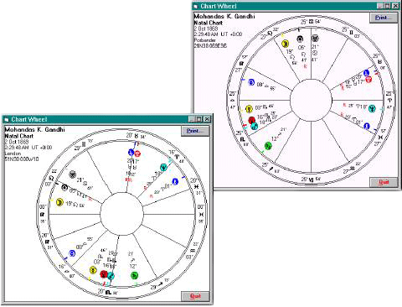
Task: Select green Saturn glyph in London chart
Action: point(134,275)
